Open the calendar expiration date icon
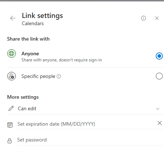Image resolution: width=164 pixels, height=149 pixels. (x=10, y=125)
